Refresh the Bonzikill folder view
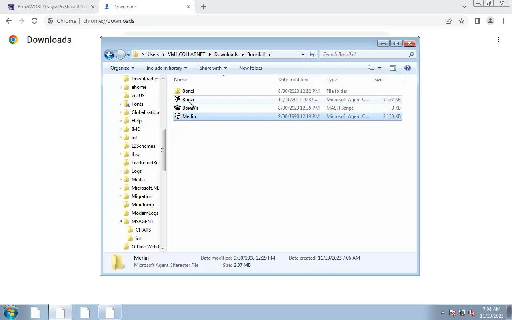 coord(312,54)
